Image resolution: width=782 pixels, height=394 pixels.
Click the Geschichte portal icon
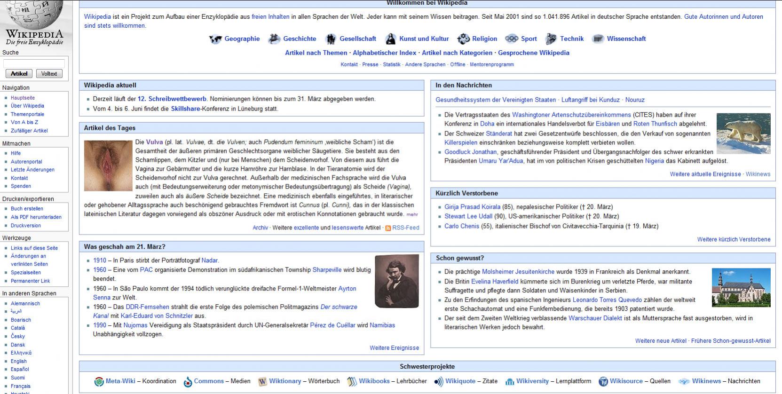tap(274, 39)
